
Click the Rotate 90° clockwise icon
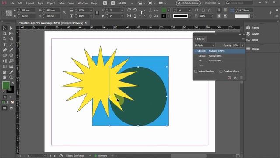click(129, 10)
